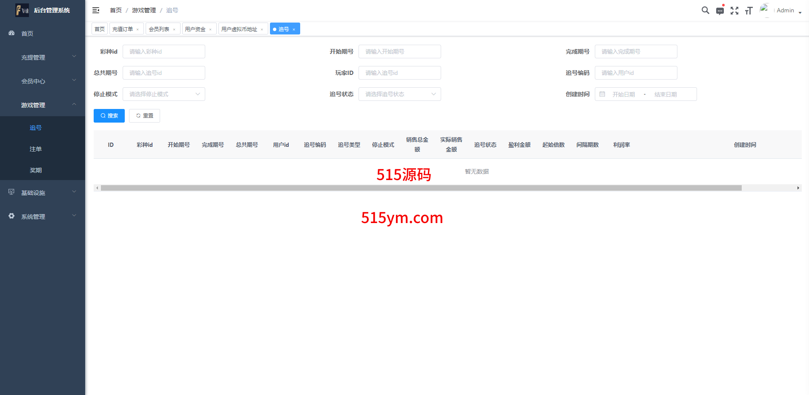
Task: Click the table's horizontal scrollbar
Action: [x=421, y=188]
